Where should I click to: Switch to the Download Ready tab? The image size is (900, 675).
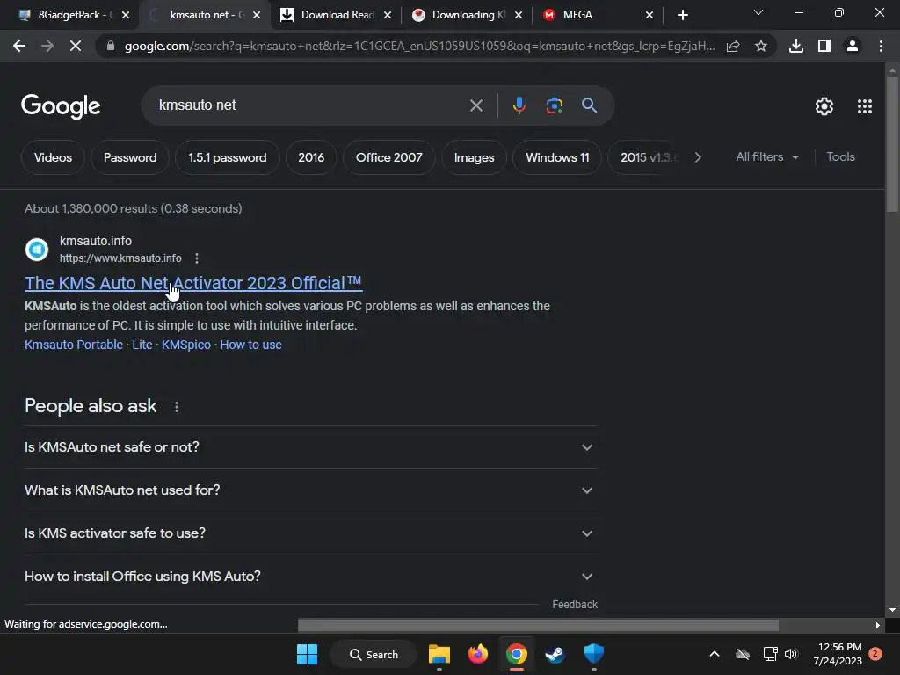[337, 15]
